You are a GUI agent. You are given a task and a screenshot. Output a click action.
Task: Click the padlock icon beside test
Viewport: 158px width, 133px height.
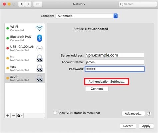coord(40,68)
